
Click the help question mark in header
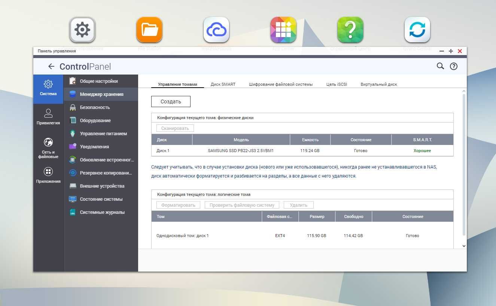point(454,66)
